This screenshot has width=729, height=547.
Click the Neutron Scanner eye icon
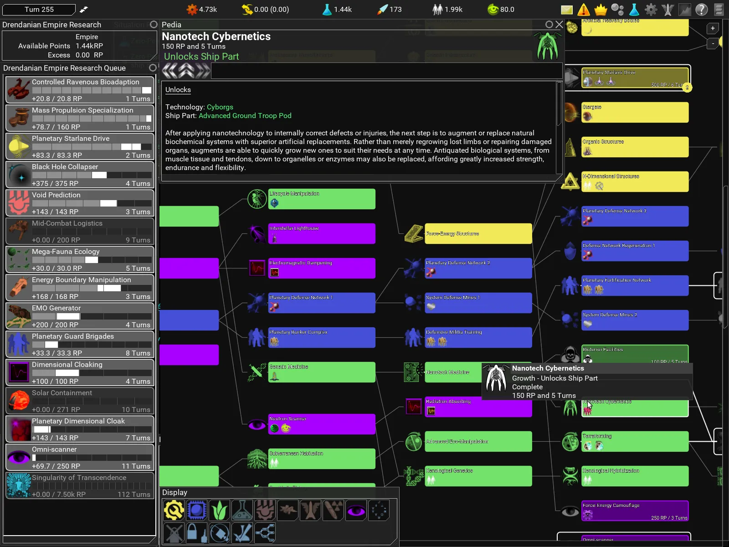click(x=257, y=425)
